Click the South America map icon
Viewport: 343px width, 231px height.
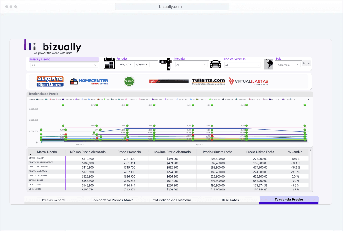point(268,64)
